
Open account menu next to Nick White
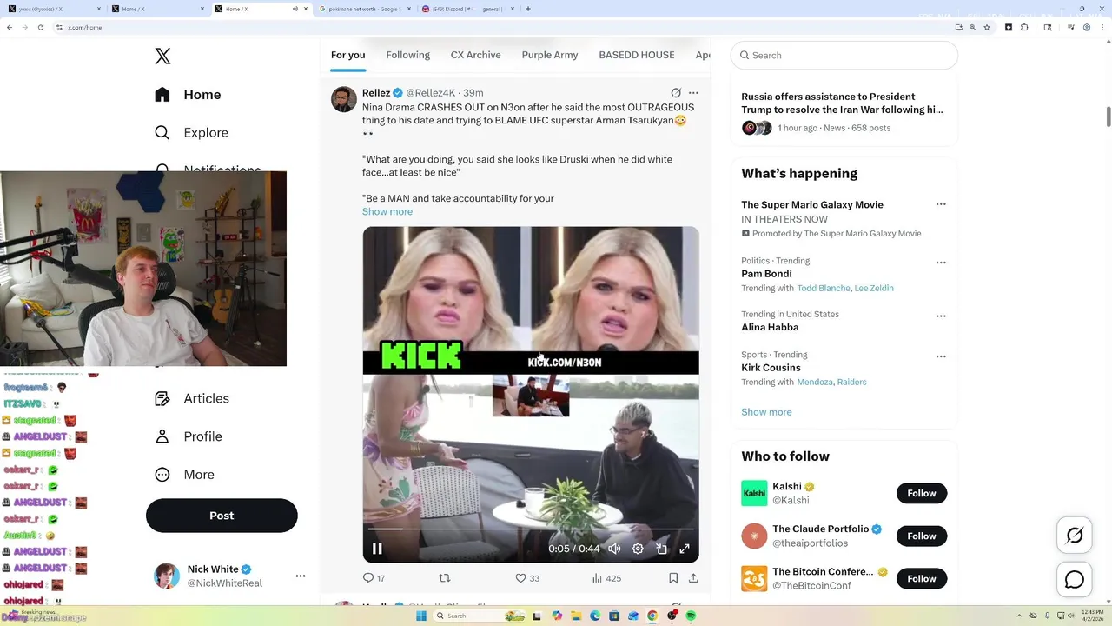point(301,576)
